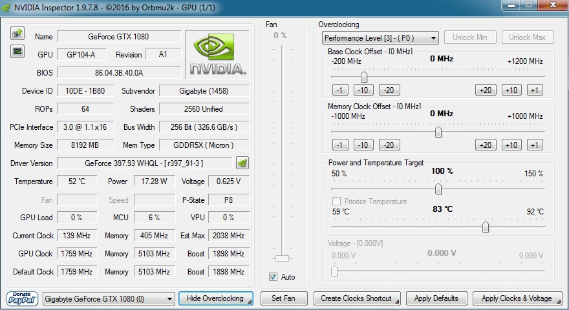Click the P-State value P8
Screen dimensions: 569x310
(229, 200)
